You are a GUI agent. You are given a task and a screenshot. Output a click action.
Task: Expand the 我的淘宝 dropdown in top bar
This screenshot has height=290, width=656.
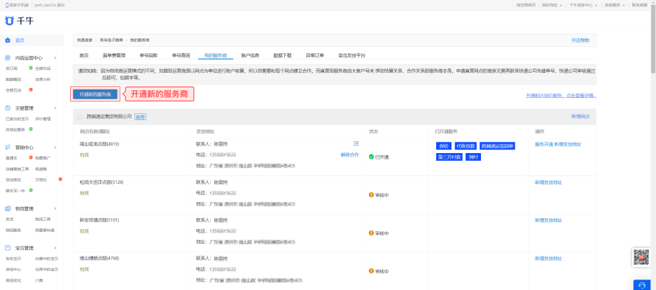(x=550, y=5)
